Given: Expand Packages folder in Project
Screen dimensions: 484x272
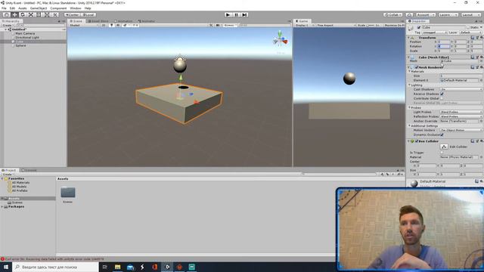Looking at the screenshot, I should 2,206.
